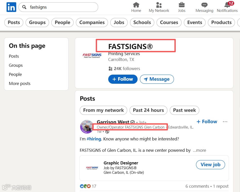This screenshot has height=192, width=240.
Task: Click the verified badge next to Garrison West
Action: (x=133, y=122)
